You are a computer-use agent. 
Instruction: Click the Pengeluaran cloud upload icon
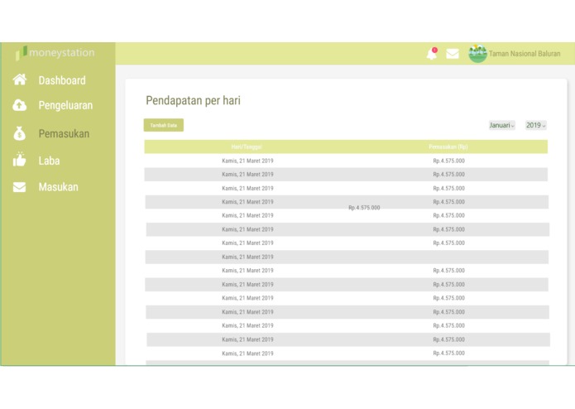pyautogui.click(x=19, y=105)
